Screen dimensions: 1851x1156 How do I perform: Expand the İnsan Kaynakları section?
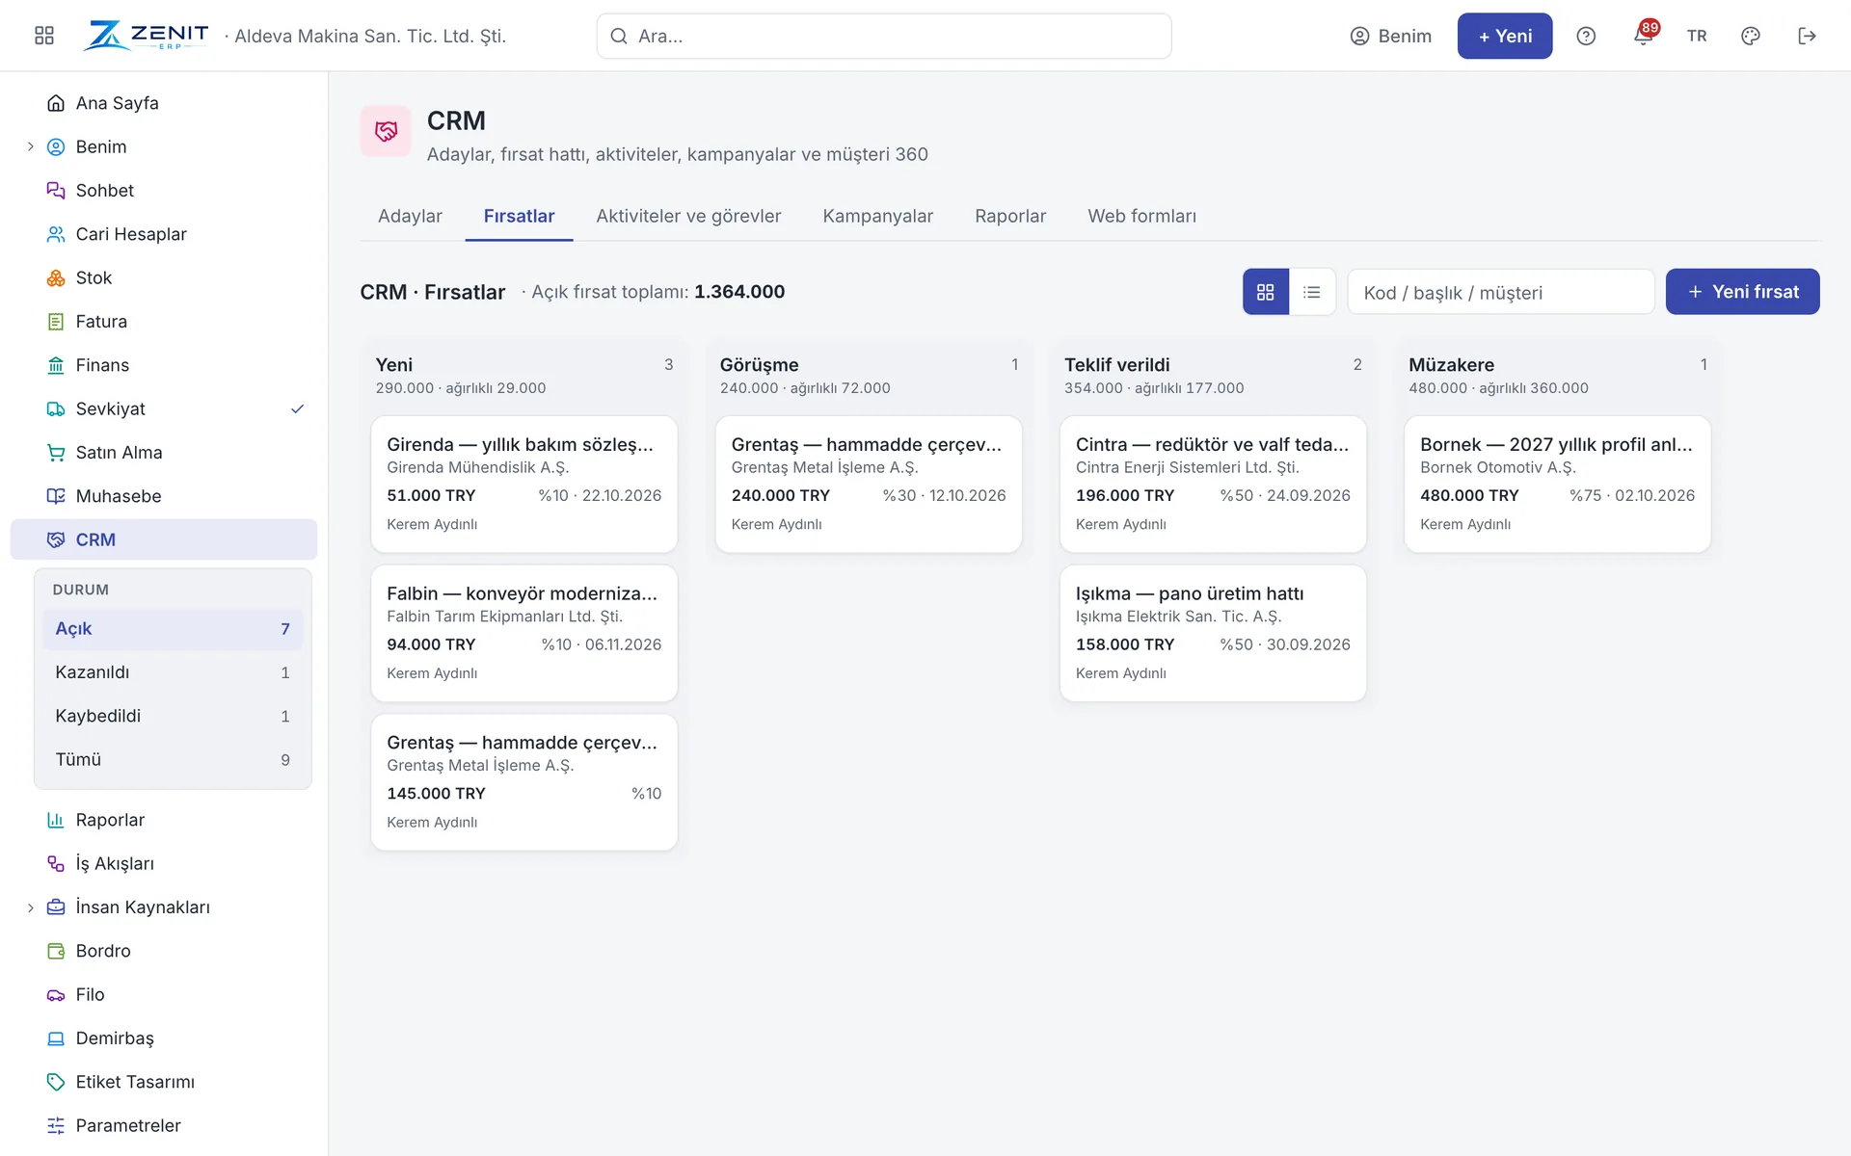coord(30,907)
